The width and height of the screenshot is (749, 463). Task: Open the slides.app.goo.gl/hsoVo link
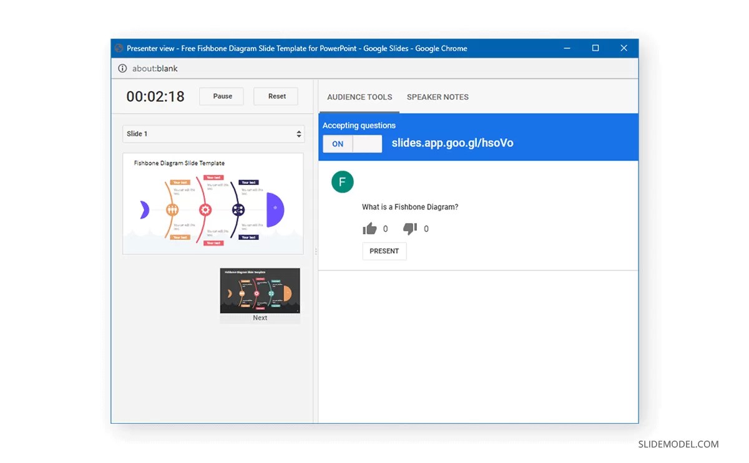(x=453, y=143)
